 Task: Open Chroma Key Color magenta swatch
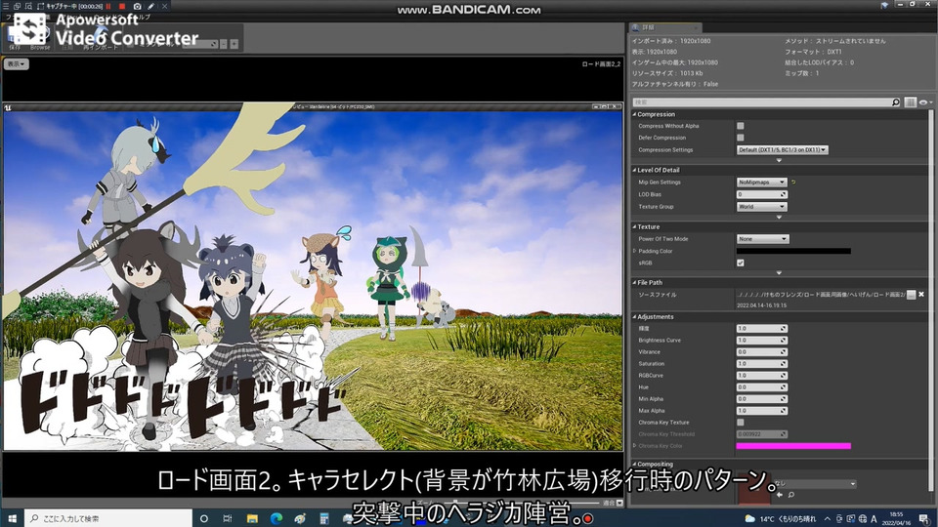point(793,446)
